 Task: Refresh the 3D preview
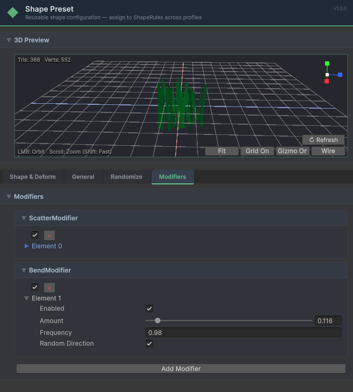pos(323,140)
